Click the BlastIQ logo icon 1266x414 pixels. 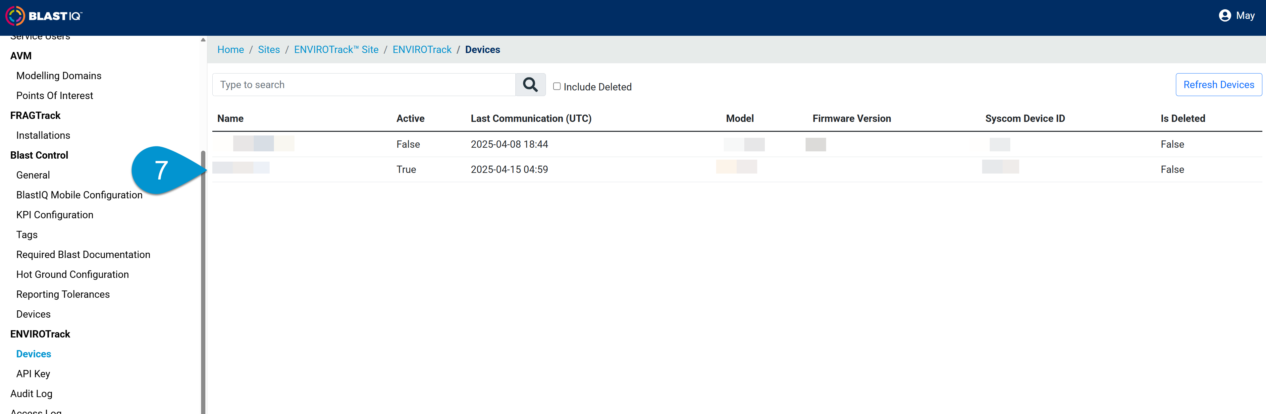point(15,16)
